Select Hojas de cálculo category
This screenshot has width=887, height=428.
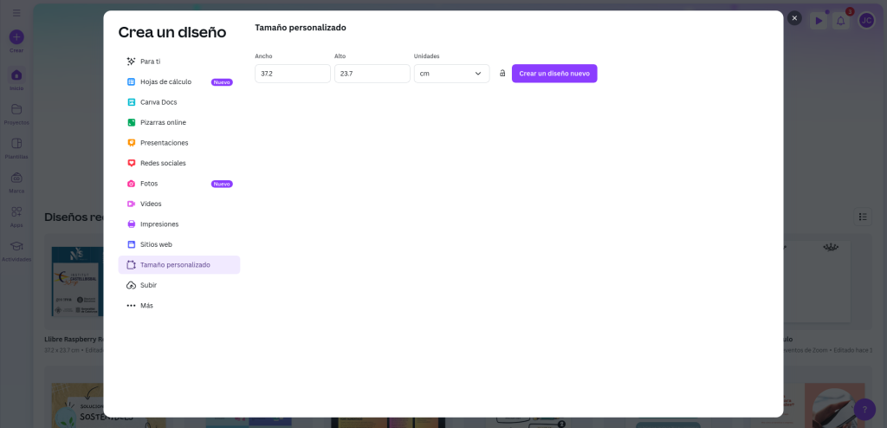tap(178, 81)
